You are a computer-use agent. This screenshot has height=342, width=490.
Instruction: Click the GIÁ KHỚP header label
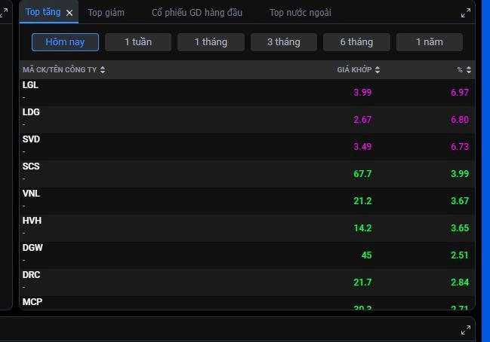pyautogui.click(x=354, y=70)
